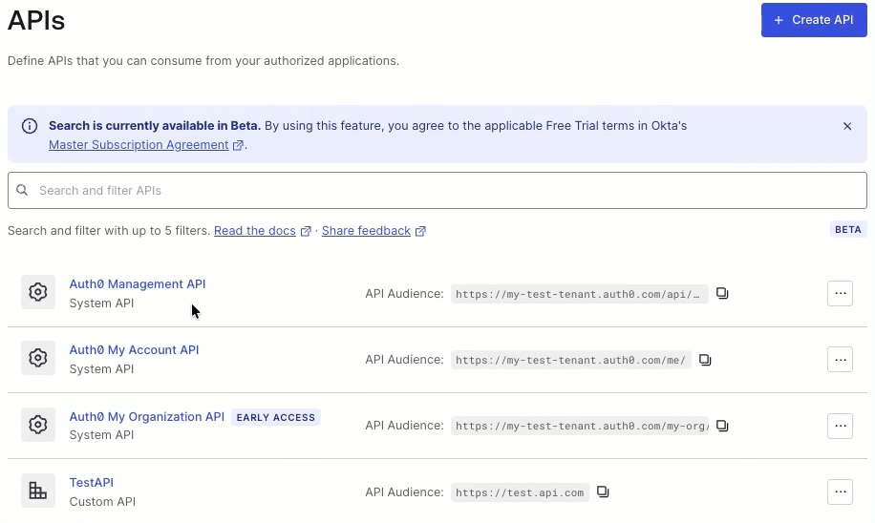Click the magnifier search icon

click(x=22, y=191)
